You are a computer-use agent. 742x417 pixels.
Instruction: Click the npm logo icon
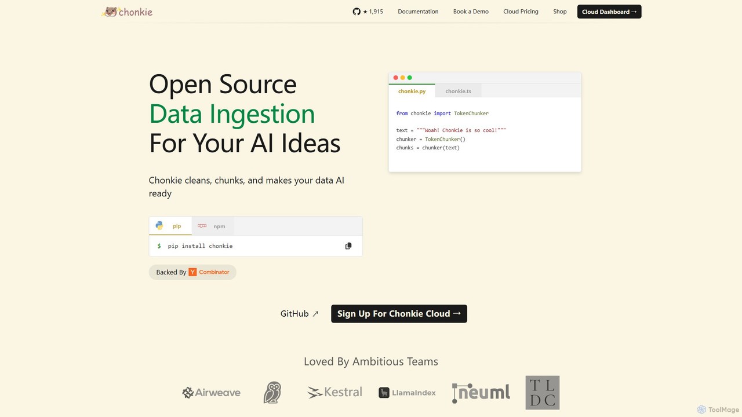pyautogui.click(x=202, y=226)
